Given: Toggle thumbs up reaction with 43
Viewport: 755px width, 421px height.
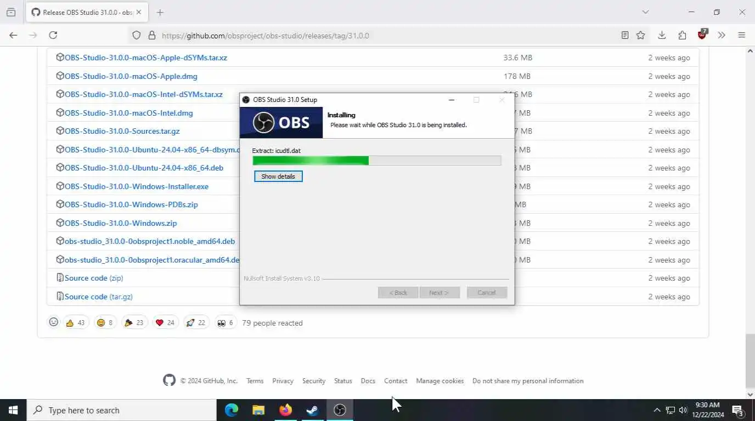Looking at the screenshot, I should coord(76,323).
